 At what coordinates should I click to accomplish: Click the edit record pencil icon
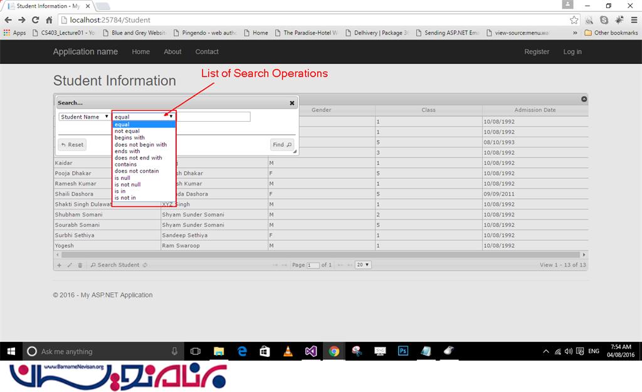[x=70, y=265]
